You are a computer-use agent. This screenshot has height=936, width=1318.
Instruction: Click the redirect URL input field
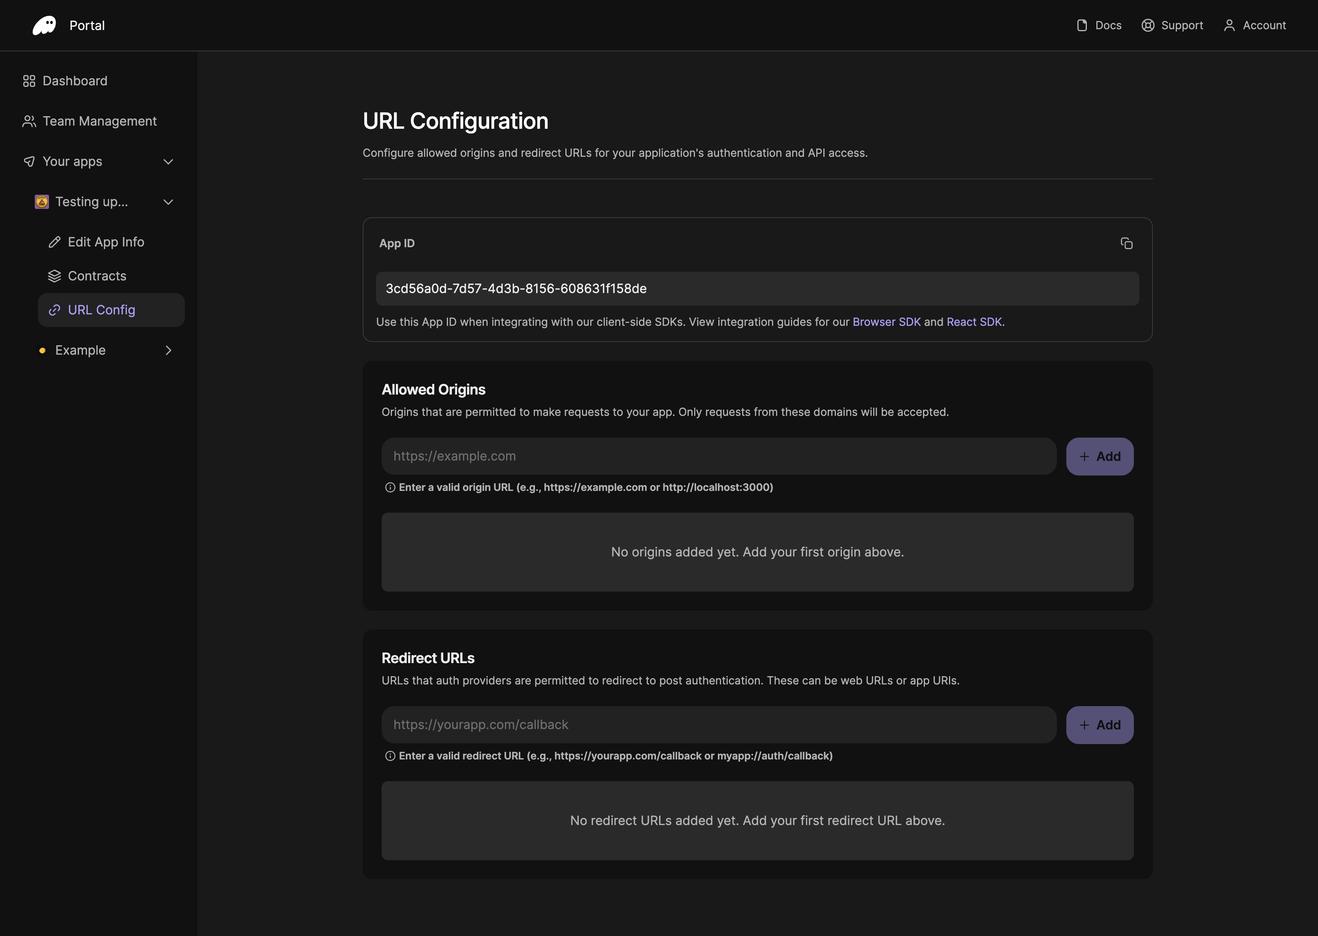click(718, 724)
